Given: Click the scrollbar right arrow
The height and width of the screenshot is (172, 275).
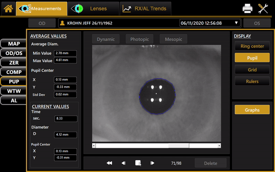Looking at the screenshot, I should click(x=219, y=145).
